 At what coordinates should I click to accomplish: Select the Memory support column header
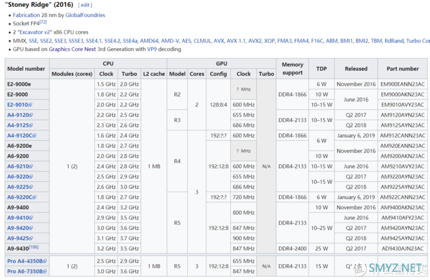292,69
